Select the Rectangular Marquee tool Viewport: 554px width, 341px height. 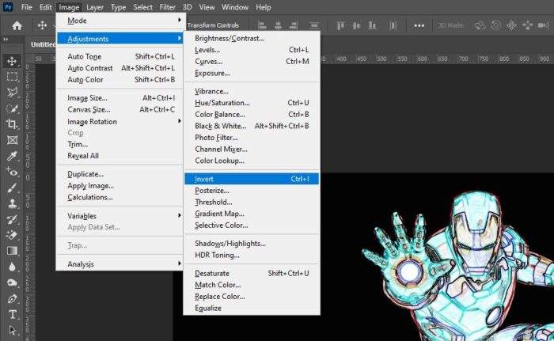[12, 76]
